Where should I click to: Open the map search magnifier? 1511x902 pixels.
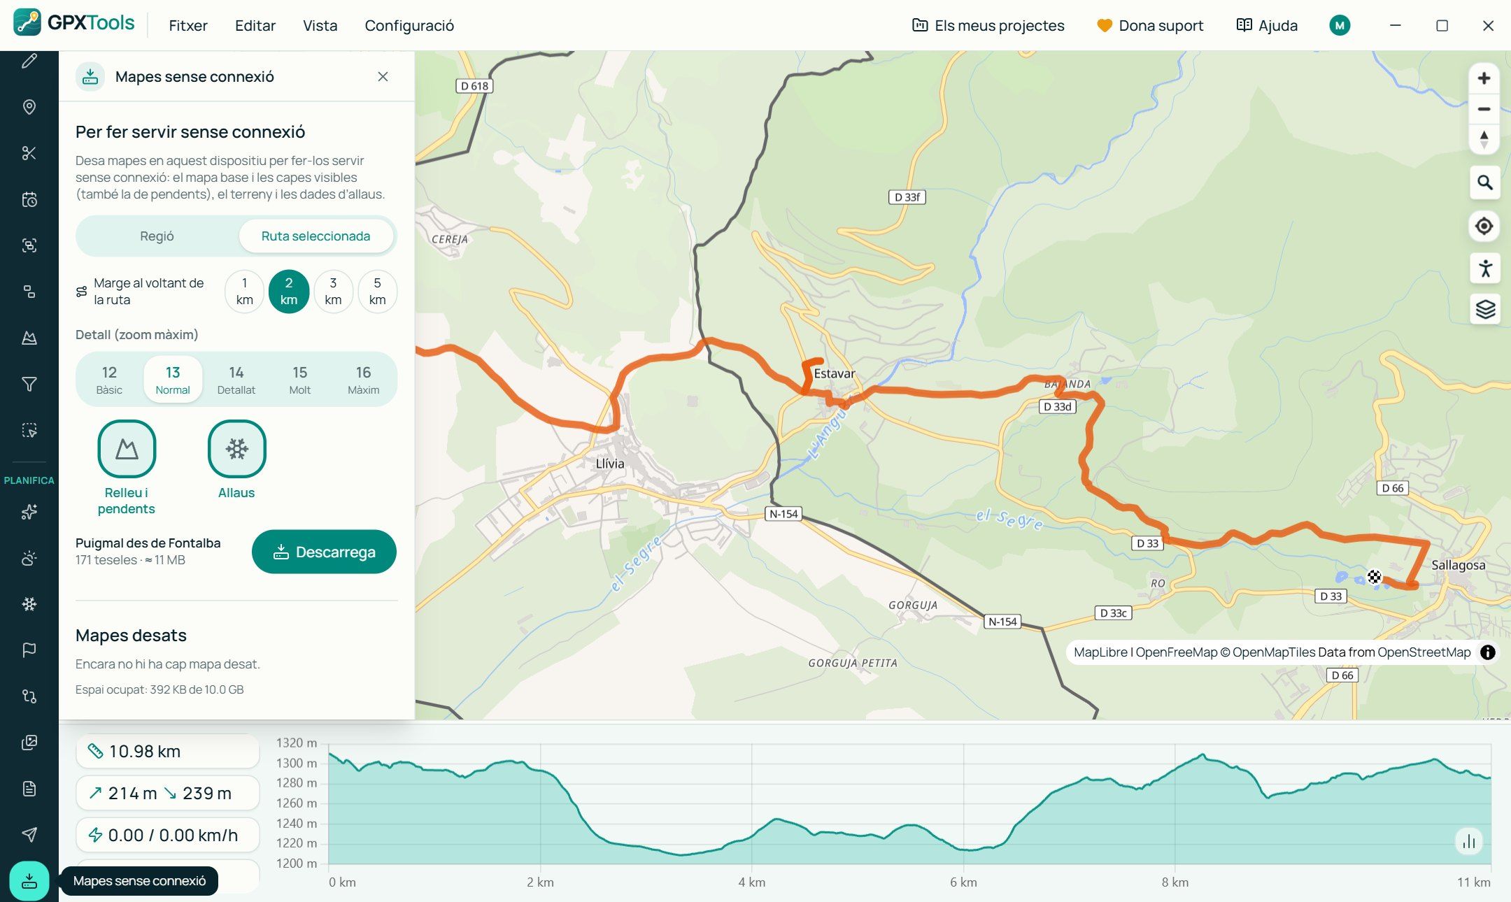click(1484, 182)
